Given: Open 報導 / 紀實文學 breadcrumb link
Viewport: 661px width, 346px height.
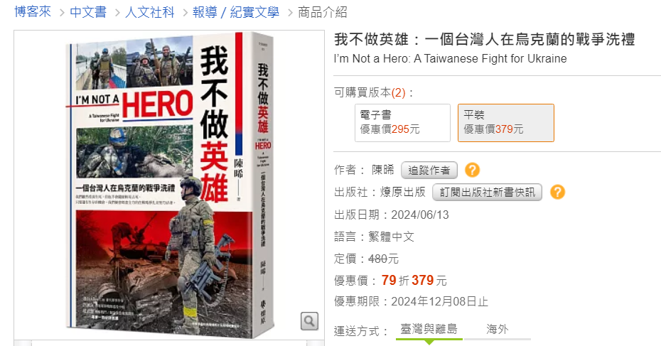Looking at the screenshot, I should pos(236,12).
